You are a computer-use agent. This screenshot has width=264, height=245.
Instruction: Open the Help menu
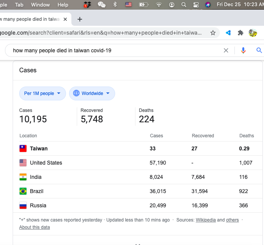pos(63,5)
